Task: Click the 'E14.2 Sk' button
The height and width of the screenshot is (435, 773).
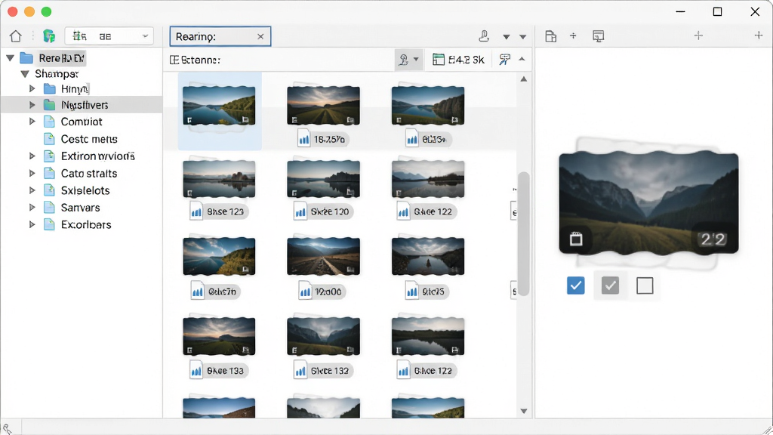Action: [x=458, y=60]
